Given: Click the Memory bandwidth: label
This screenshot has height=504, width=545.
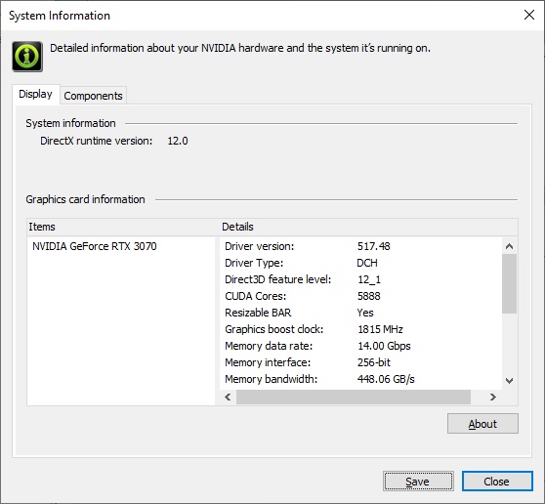Looking at the screenshot, I should (x=272, y=379).
